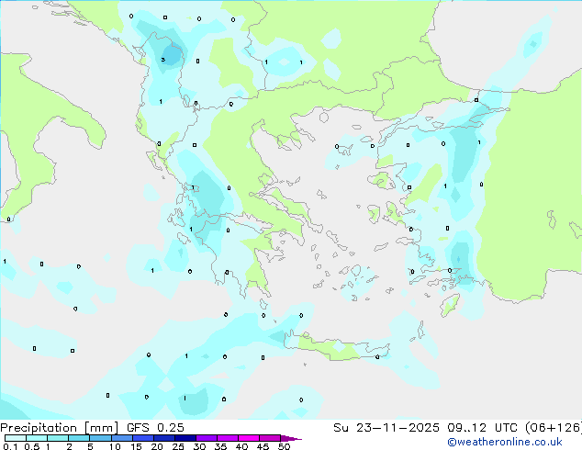Click the 30–35 mm purple legend box
Viewport: 582px width, 450px height.
click(x=206, y=438)
